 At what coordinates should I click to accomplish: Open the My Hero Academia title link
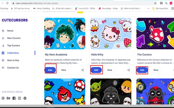(x=56, y=54)
